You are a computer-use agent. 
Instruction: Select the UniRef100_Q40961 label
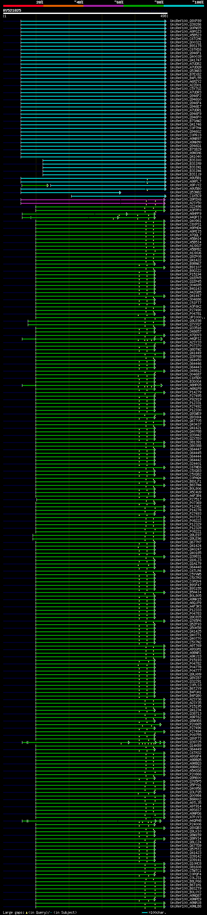pos(185,221)
